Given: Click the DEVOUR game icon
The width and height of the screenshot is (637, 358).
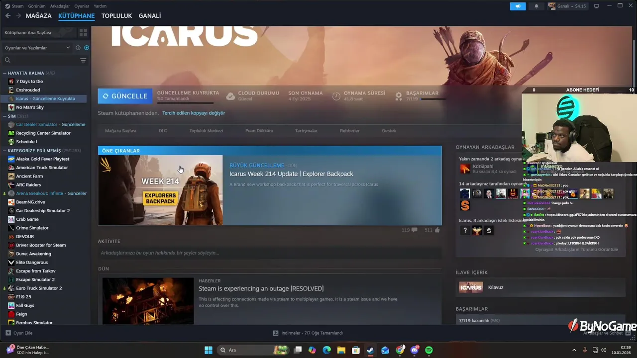Looking at the screenshot, I should coord(11,237).
